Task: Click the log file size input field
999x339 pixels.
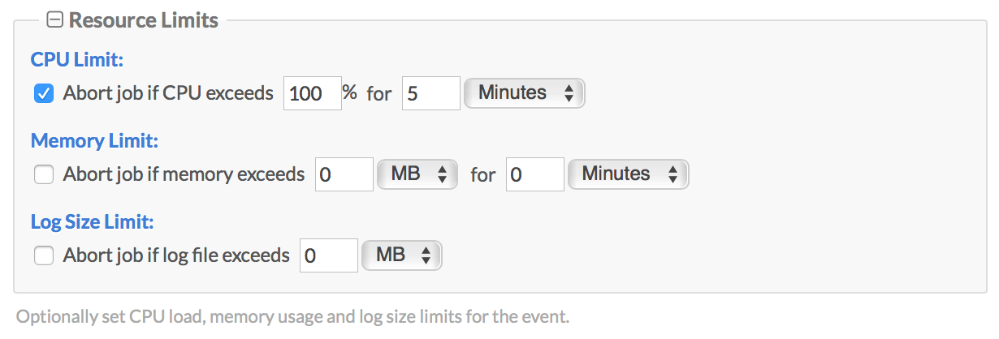Action: coord(329,255)
